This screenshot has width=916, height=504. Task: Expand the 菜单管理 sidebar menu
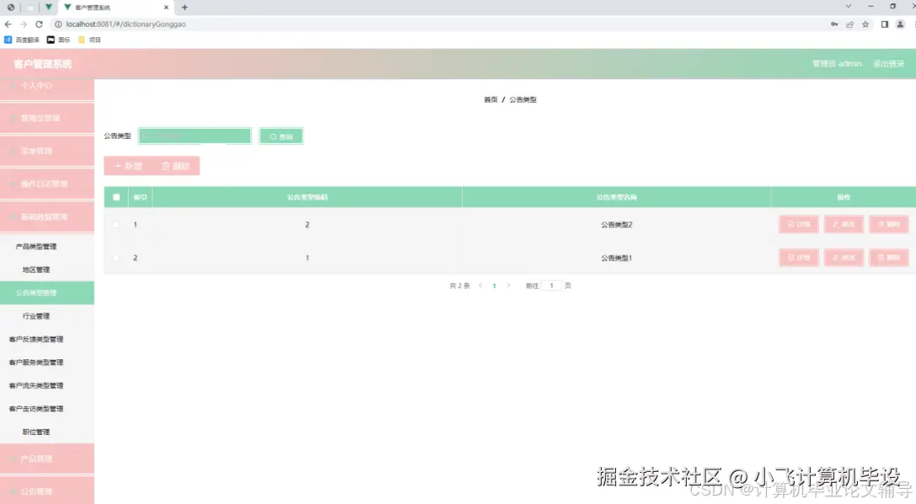46,151
